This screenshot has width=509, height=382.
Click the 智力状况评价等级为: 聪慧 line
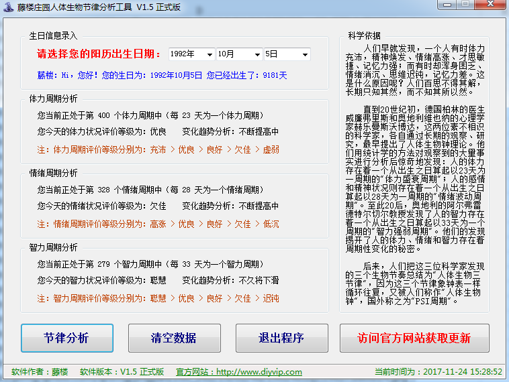click(101, 280)
